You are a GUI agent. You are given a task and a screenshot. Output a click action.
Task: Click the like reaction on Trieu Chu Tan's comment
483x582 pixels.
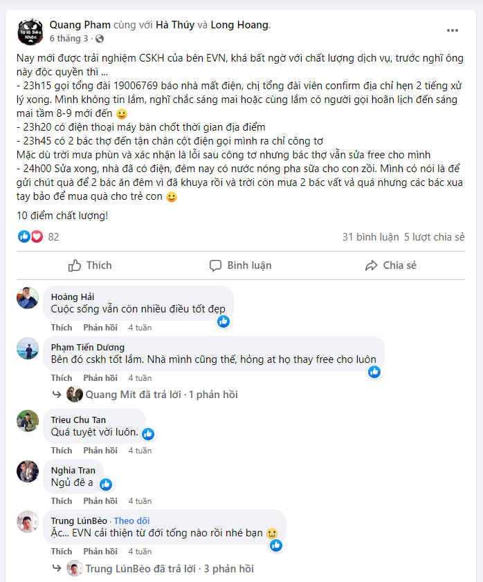148,434
